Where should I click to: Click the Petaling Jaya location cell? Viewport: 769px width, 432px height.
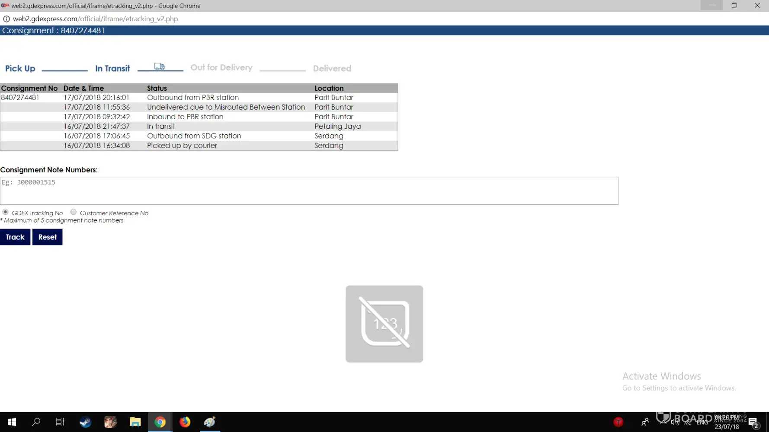(338, 126)
